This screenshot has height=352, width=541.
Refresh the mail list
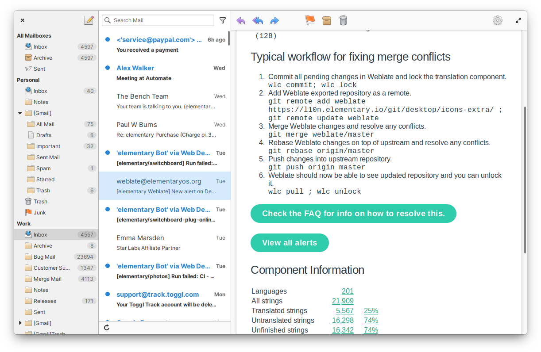tap(107, 327)
